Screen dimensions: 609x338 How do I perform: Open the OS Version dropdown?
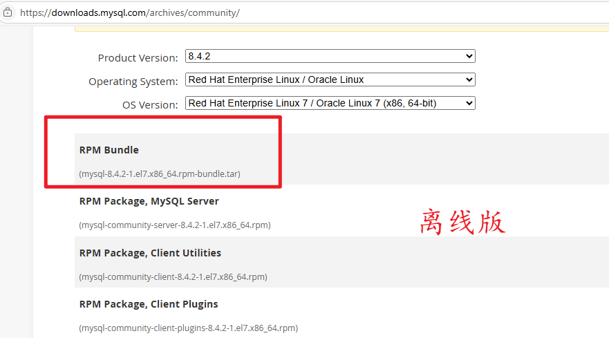330,103
